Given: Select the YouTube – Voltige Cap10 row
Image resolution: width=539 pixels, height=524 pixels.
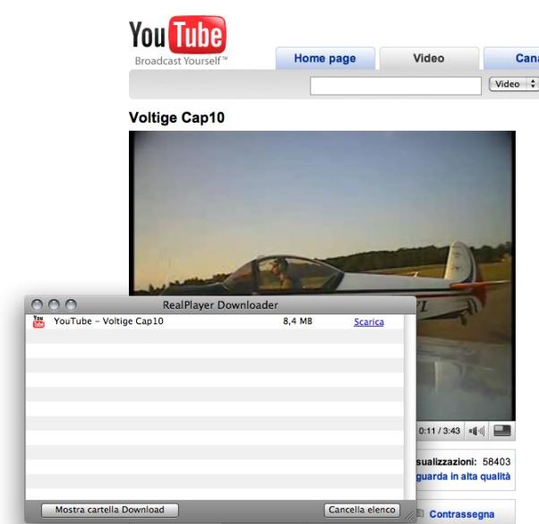Looking at the screenshot, I should coord(215,322).
